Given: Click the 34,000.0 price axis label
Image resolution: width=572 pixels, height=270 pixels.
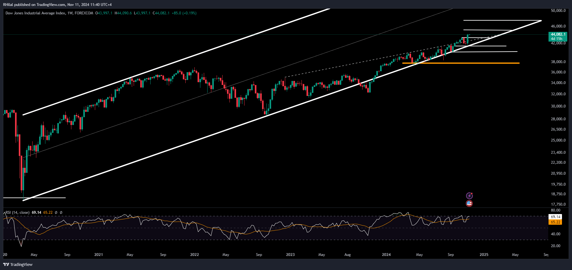Looking at the screenshot, I should [558, 83].
